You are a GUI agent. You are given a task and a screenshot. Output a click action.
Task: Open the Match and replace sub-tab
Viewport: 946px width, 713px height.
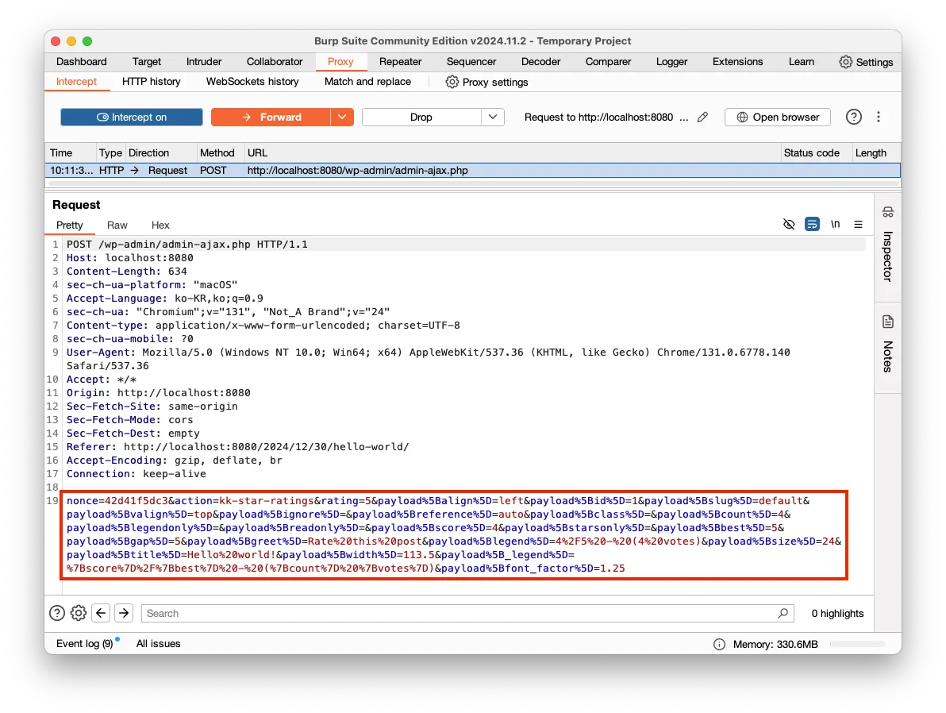tap(367, 82)
